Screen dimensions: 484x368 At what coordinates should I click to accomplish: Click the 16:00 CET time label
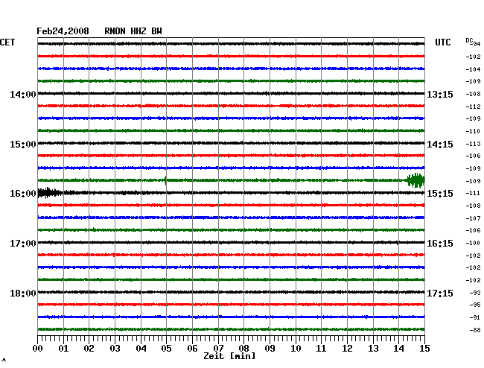[x=23, y=194]
